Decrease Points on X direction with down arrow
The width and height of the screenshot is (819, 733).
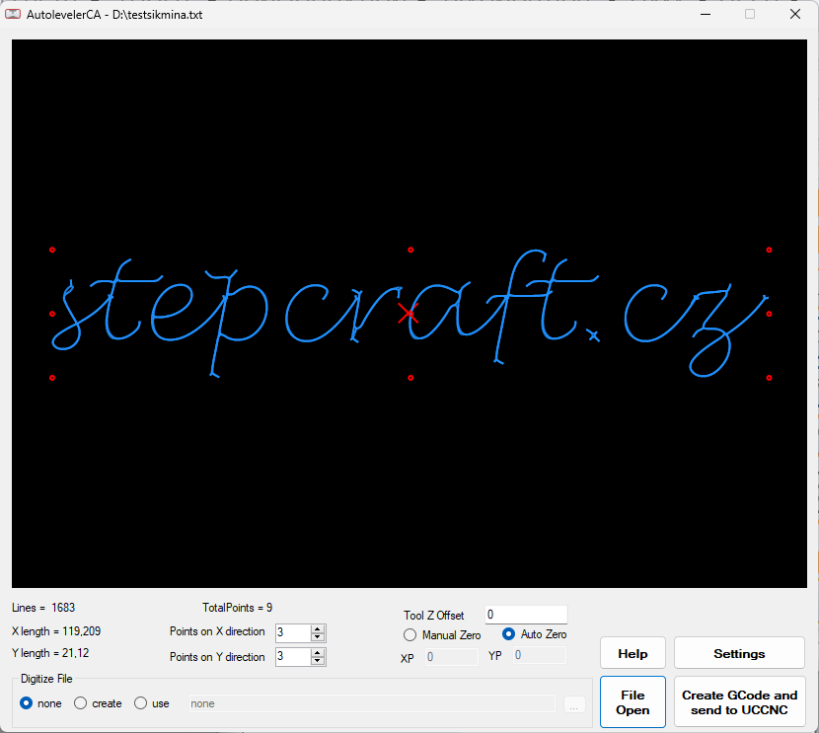(318, 637)
